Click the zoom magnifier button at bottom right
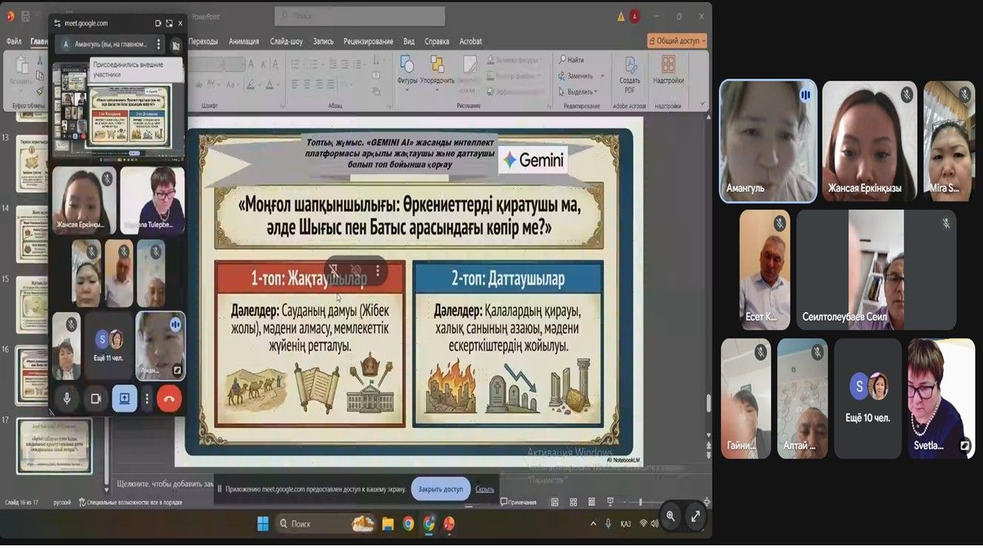 [x=670, y=517]
